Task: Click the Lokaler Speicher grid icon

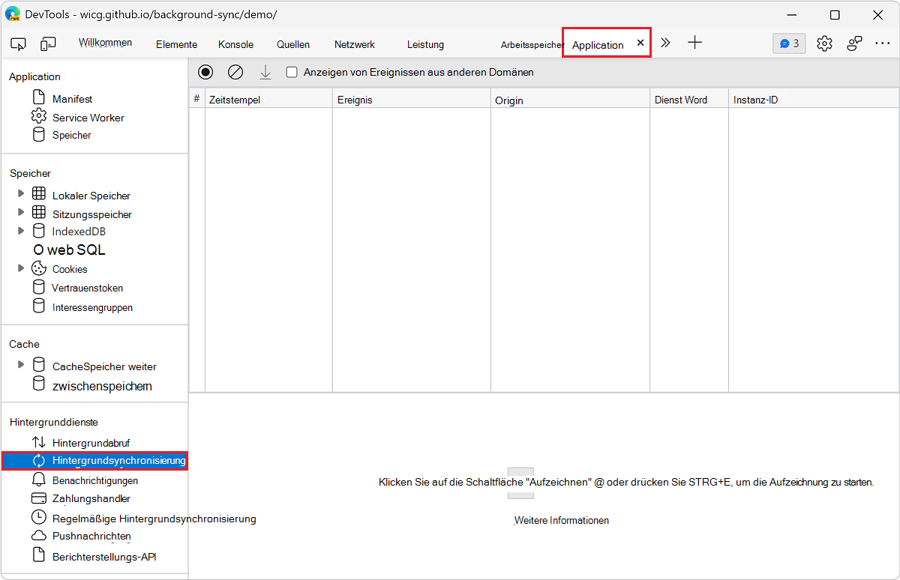Action: (x=39, y=194)
